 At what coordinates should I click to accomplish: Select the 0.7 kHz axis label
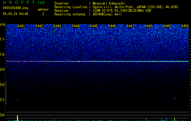pyautogui.click(x=2, y=100)
